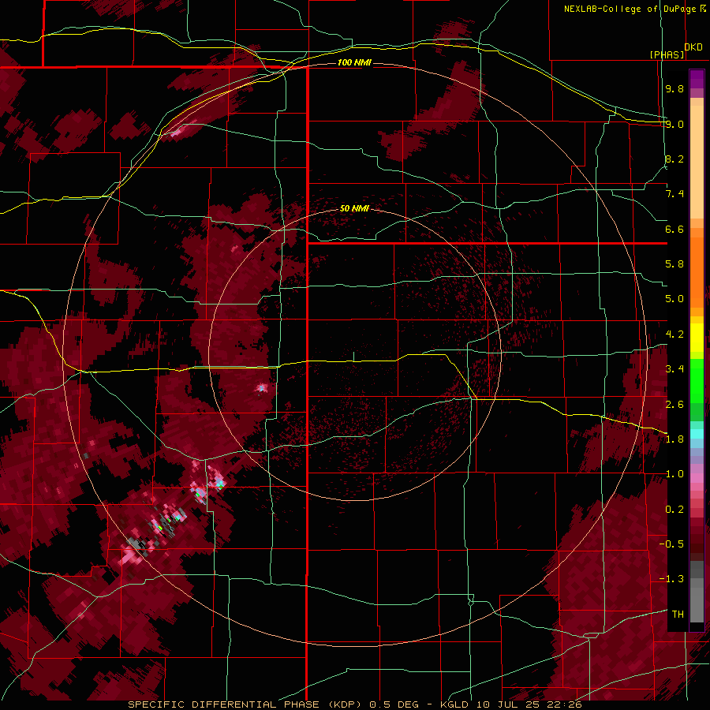Click the 100 NMI range ring label
The height and width of the screenshot is (710, 710).
pos(354,62)
